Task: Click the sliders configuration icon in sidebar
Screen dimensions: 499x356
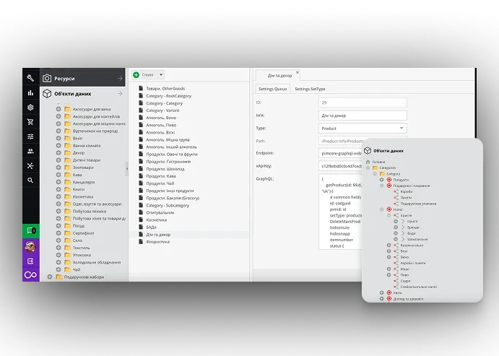Action: click(x=30, y=136)
